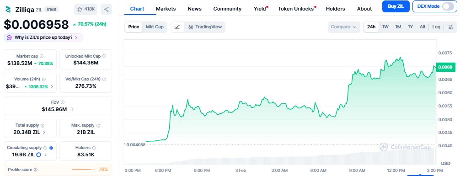Click the $138.52M market cap value
Viewport: 460px width, 176px height.
coord(20,63)
